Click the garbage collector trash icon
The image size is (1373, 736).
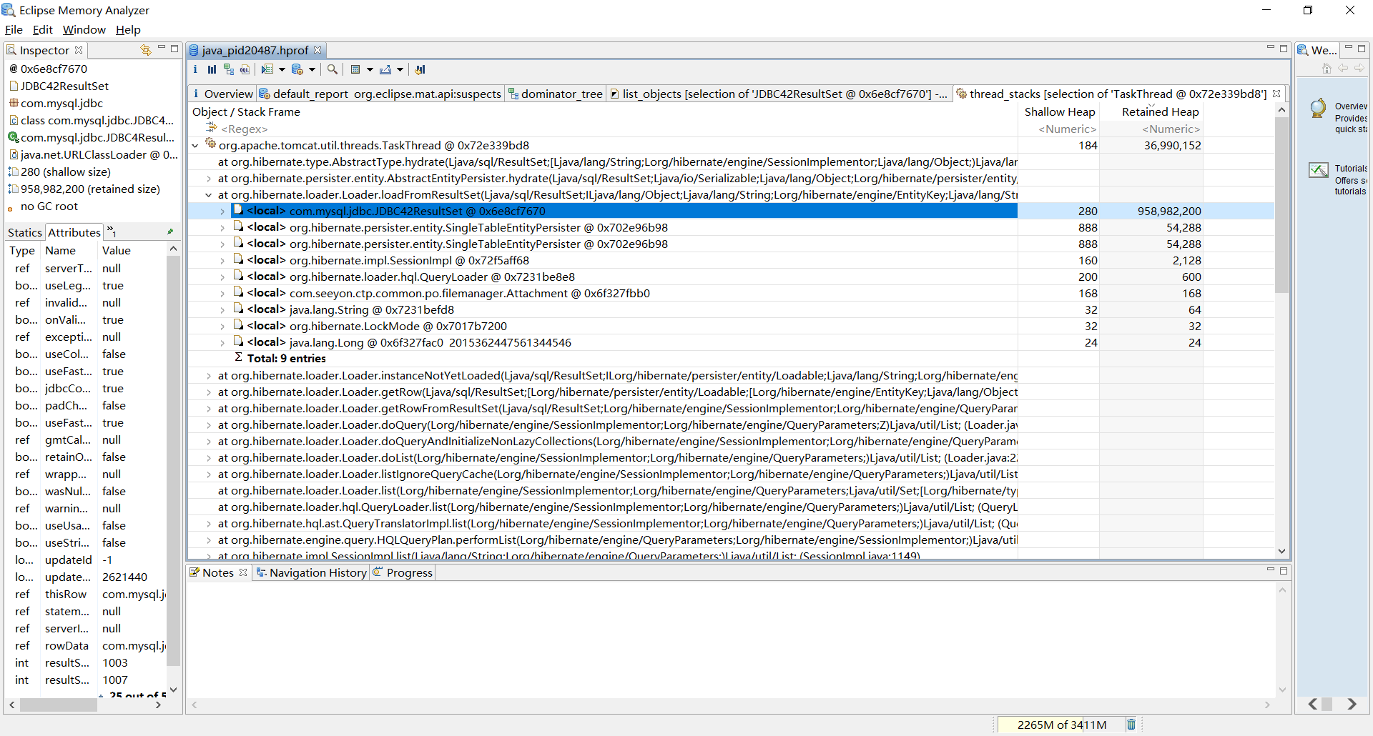pos(1131,725)
